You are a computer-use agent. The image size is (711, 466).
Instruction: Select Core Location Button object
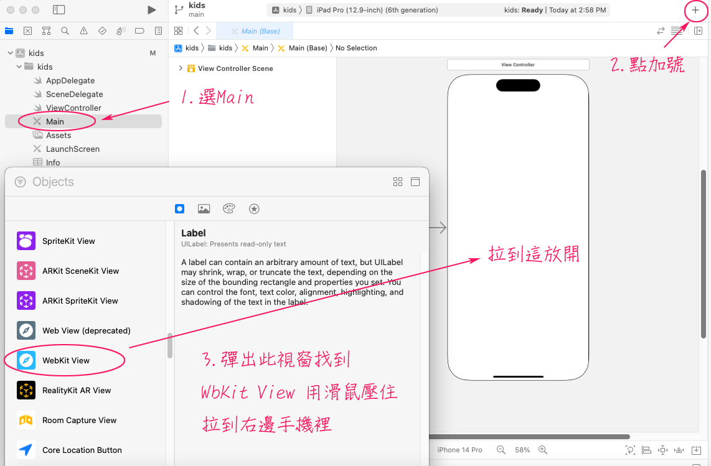(85, 450)
